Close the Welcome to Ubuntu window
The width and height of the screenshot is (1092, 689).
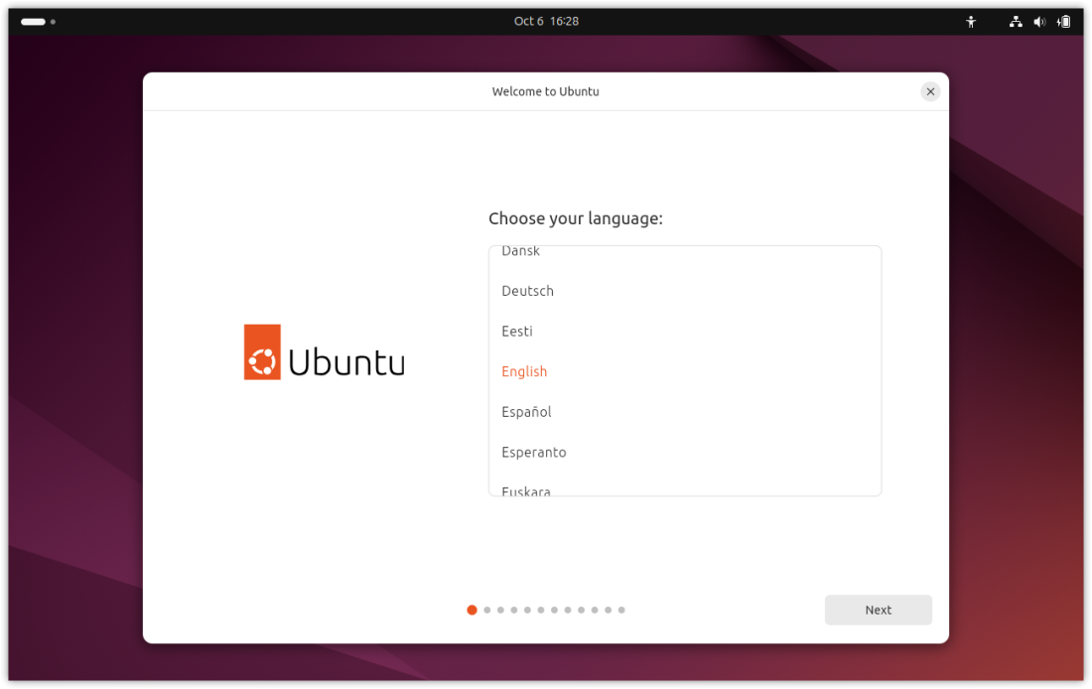pyautogui.click(x=930, y=91)
